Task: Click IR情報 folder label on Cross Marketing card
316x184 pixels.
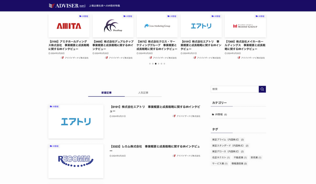Action: [172, 16]
